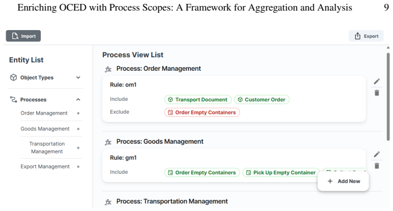
Task: Click the Entity List heading
Action: 26,60
